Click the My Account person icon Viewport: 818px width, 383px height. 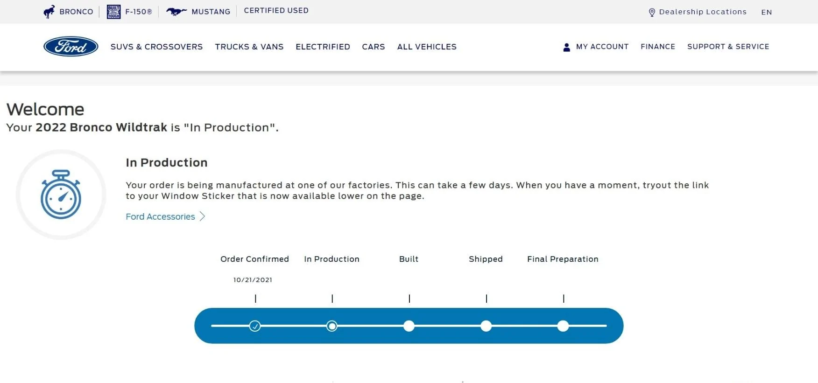[x=566, y=47]
